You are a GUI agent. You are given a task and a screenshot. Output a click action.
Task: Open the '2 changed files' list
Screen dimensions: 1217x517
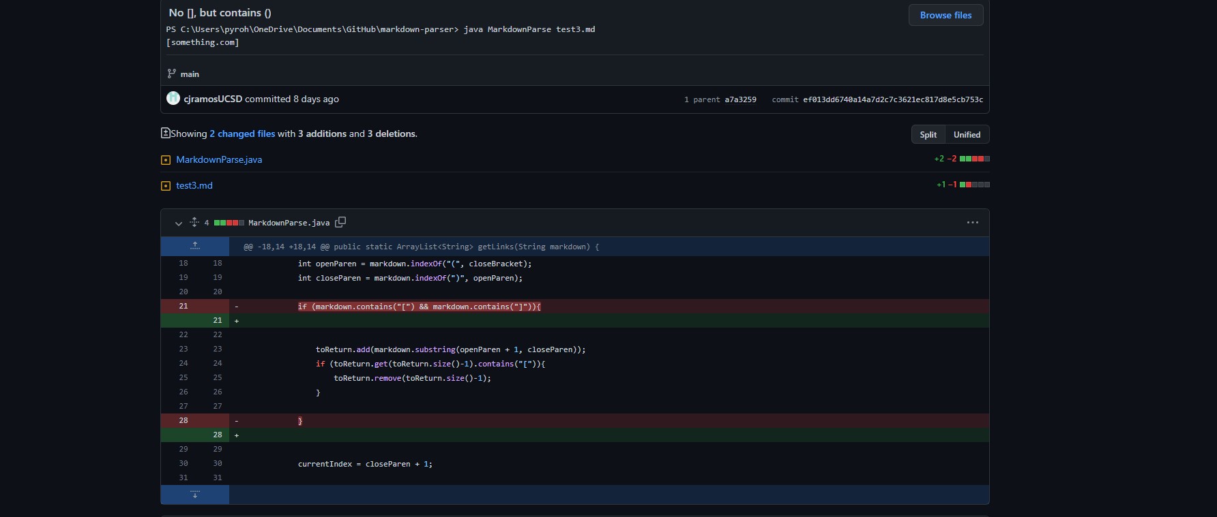(x=242, y=134)
